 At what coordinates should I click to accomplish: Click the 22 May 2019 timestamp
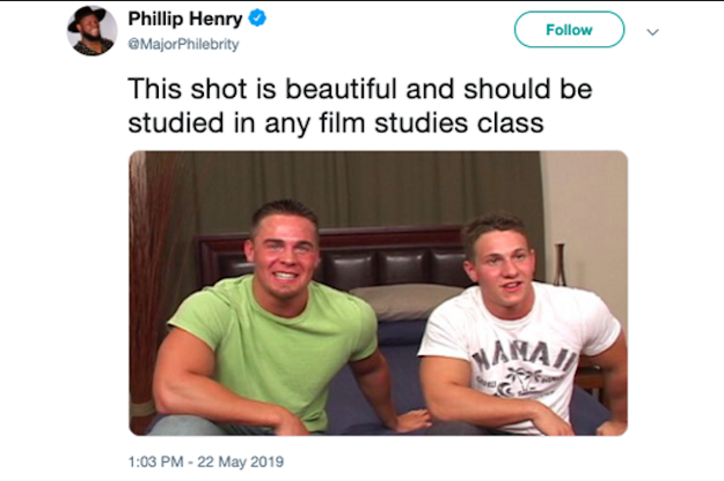206,462
